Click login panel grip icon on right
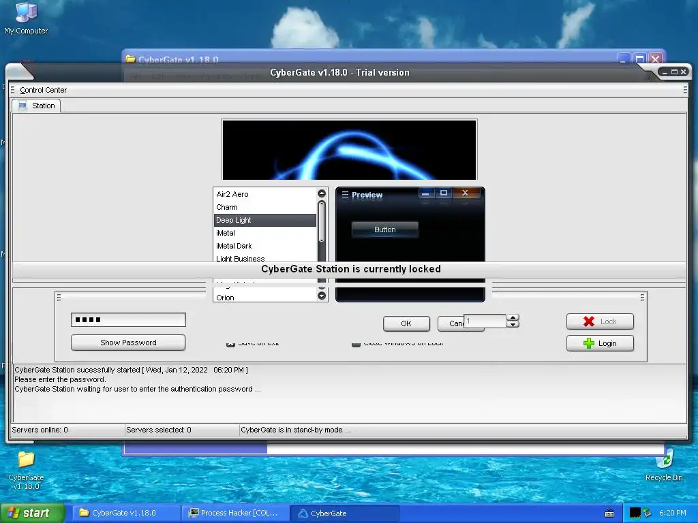This screenshot has height=523, width=698. [x=642, y=297]
